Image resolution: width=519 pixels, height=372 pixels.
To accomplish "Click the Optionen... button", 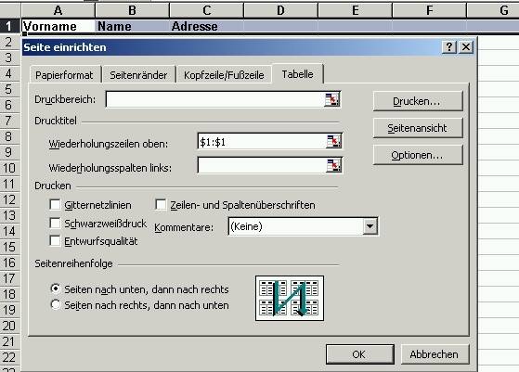I will pos(418,155).
